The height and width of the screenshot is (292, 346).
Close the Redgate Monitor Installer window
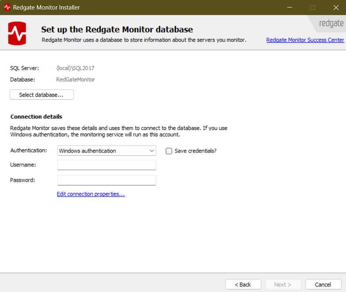[336, 8]
